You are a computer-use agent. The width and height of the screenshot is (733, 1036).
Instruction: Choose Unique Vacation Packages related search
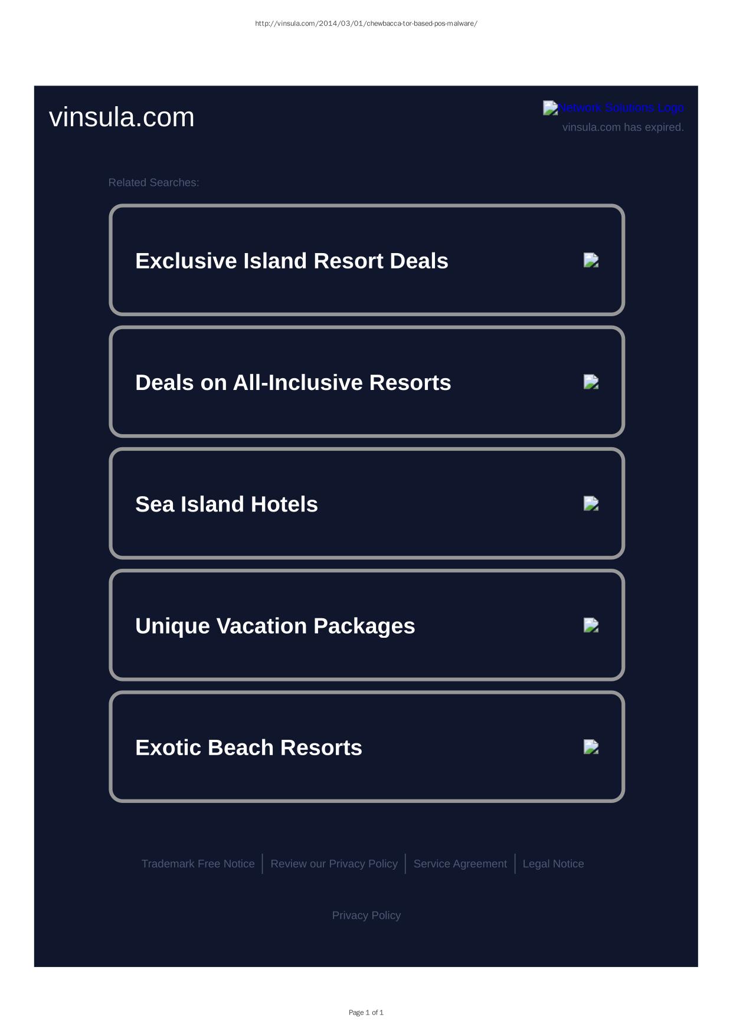[275, 626]
